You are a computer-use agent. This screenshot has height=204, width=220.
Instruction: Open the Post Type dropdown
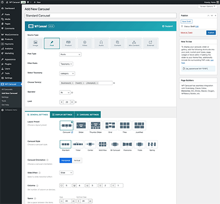tap(70, 55)
